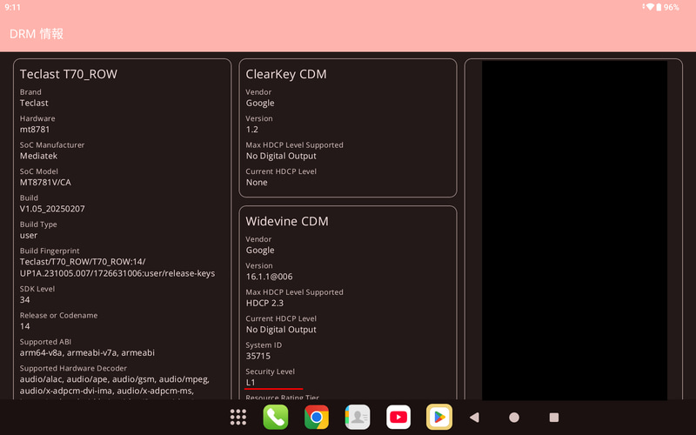
Task: Select build value V1.05_20250207
Action: [x=52, y=209]
